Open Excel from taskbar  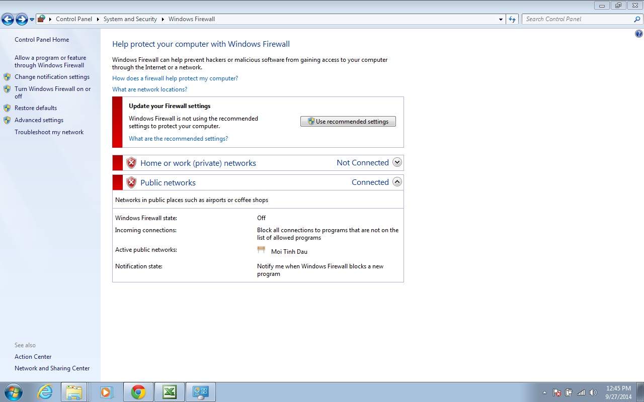170,392
